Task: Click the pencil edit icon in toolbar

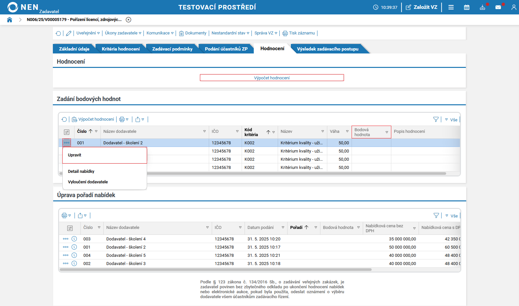Action: 69,33
